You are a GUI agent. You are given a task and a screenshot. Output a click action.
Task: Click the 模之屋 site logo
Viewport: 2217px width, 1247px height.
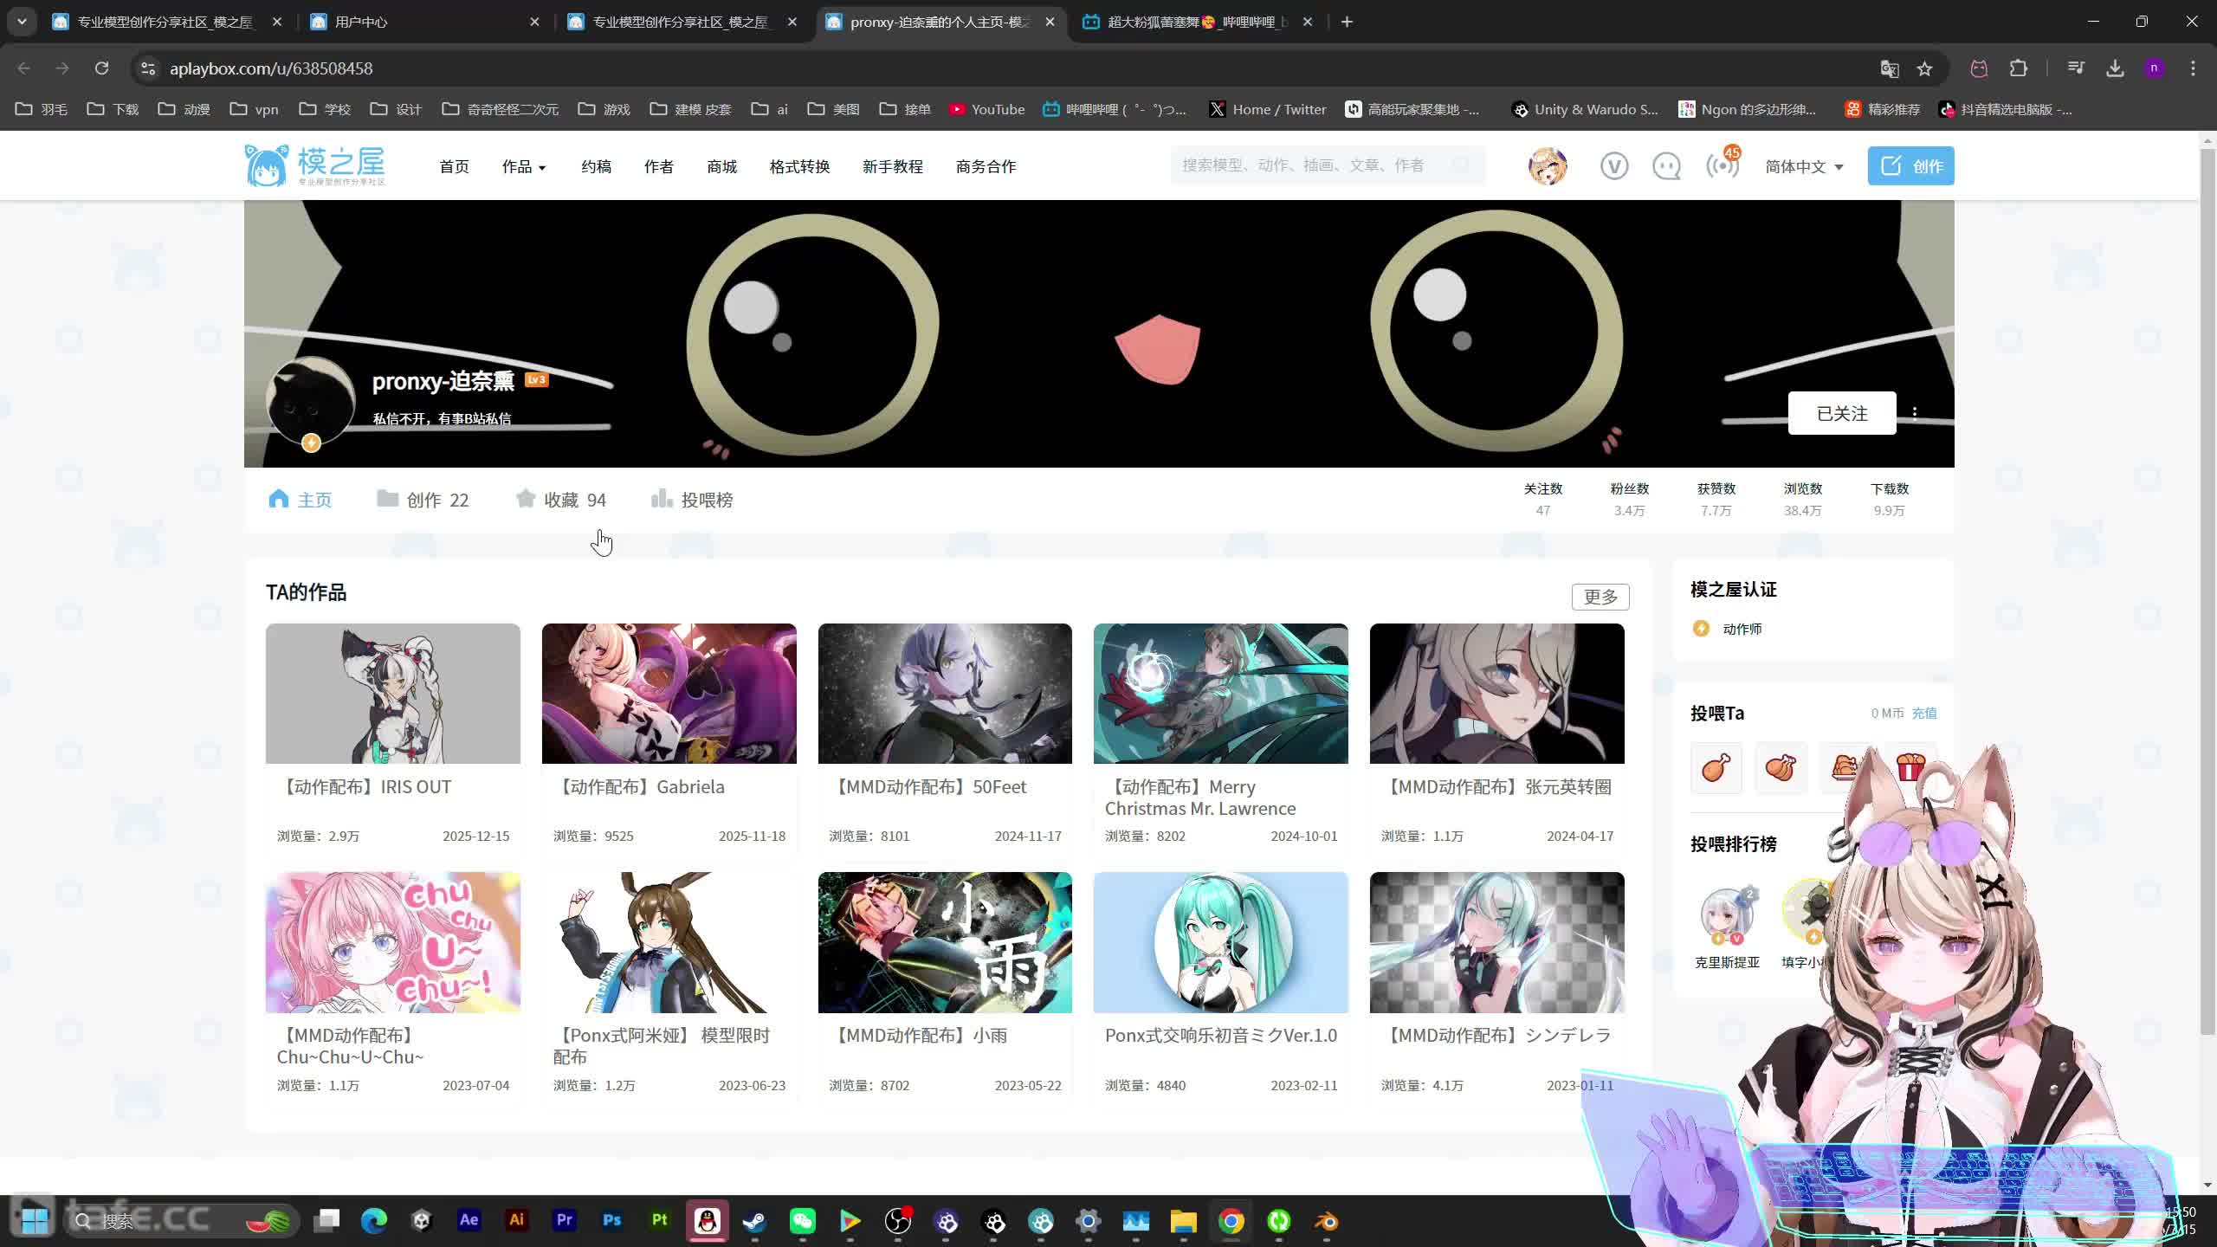click(x=315, y=165)
